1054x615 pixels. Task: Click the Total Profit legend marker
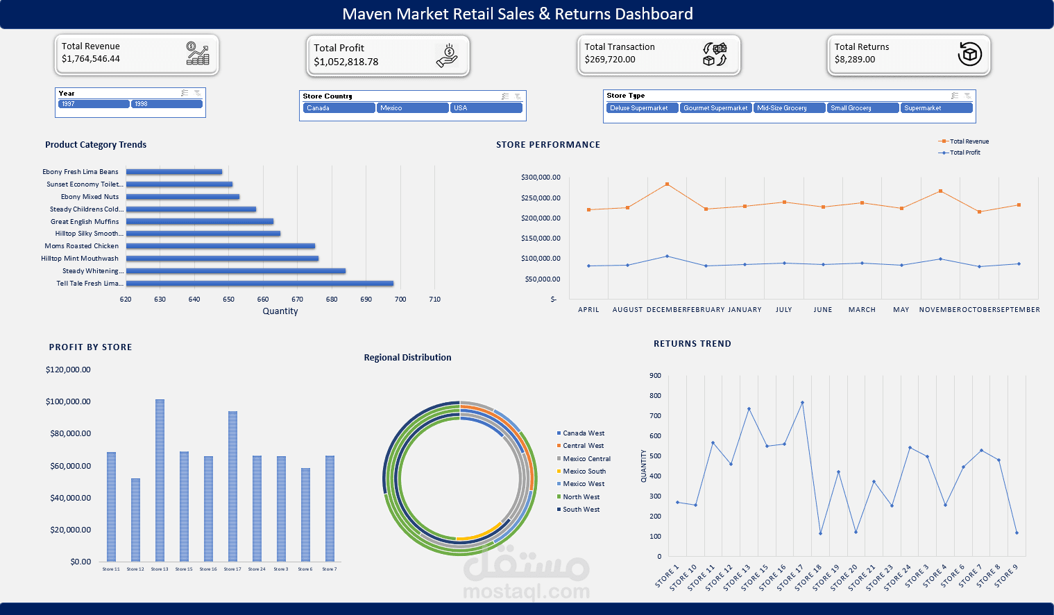click(x=944, y=153)
